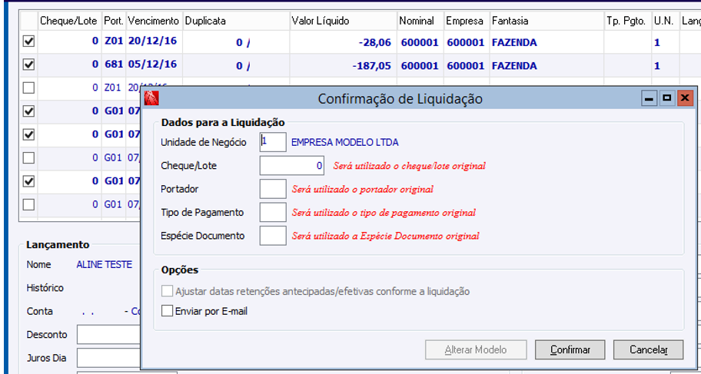
Task: Uncheck the row with Valor Líquido -28,06
Action: (28, 41)
